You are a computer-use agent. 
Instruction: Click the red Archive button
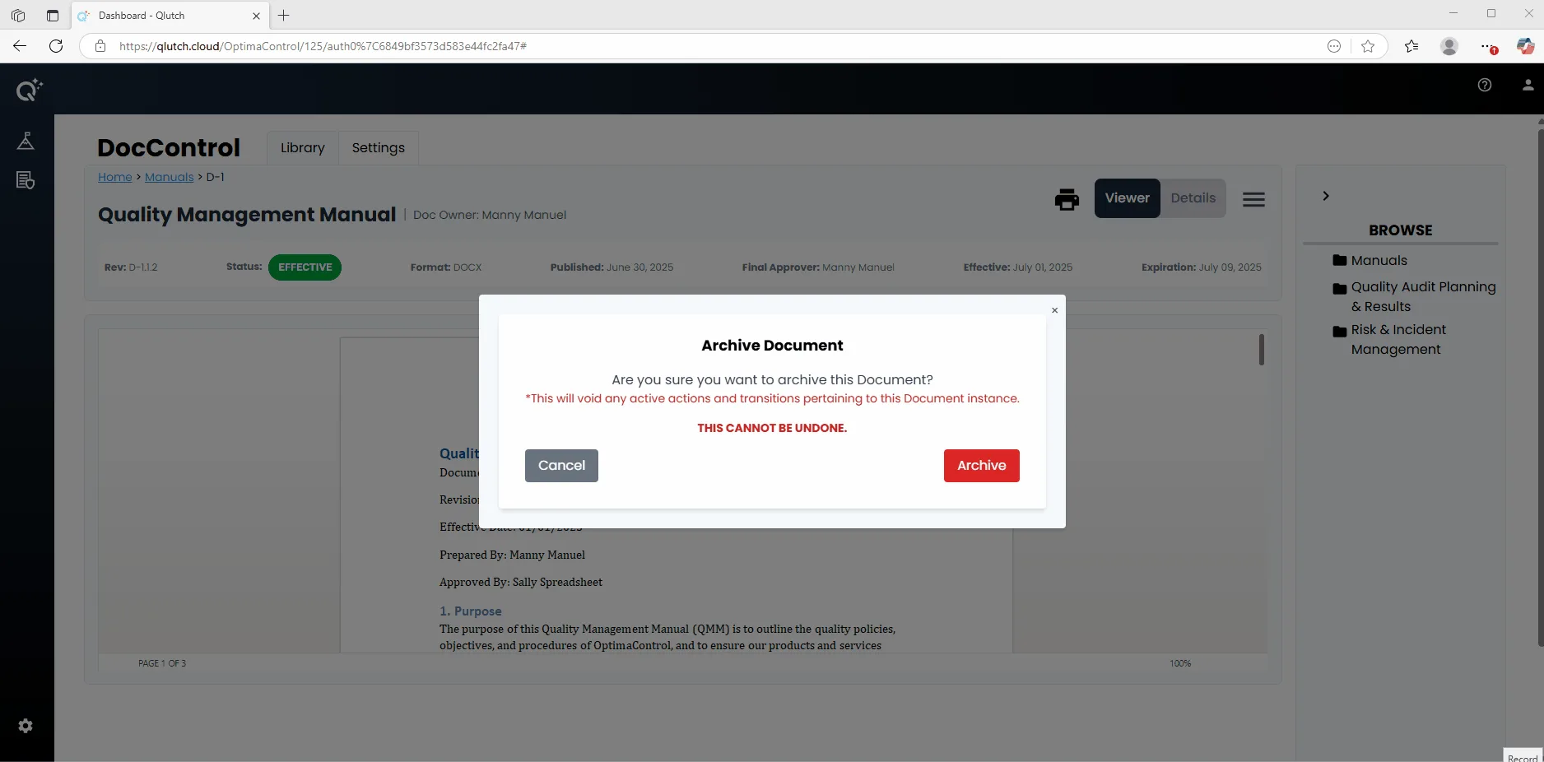point(981,466)
